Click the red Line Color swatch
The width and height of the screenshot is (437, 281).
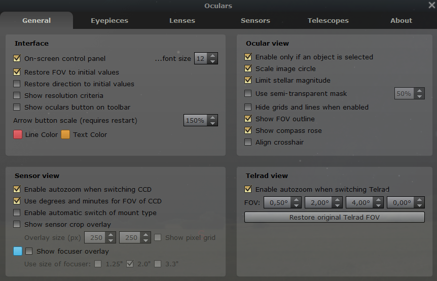(18, 134)
